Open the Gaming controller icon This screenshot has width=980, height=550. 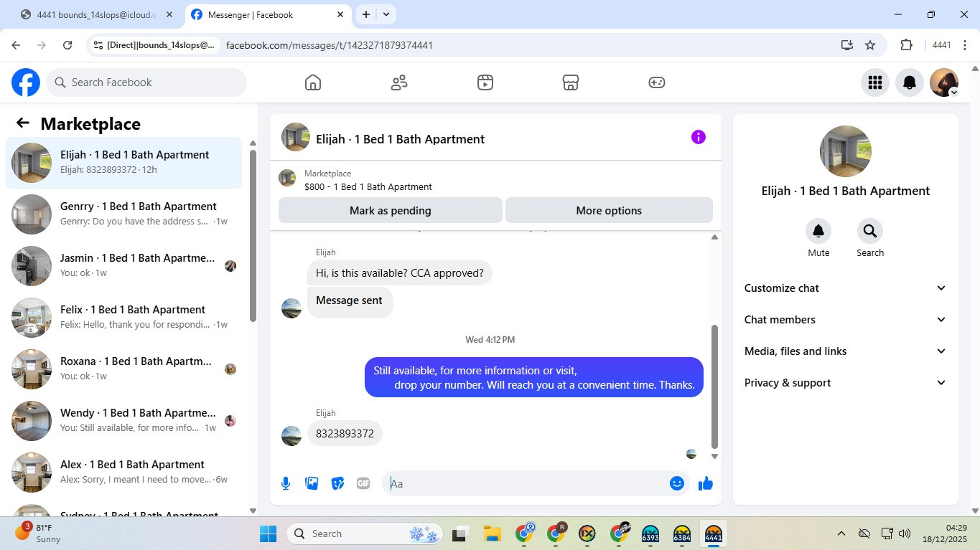coord(657,82)
